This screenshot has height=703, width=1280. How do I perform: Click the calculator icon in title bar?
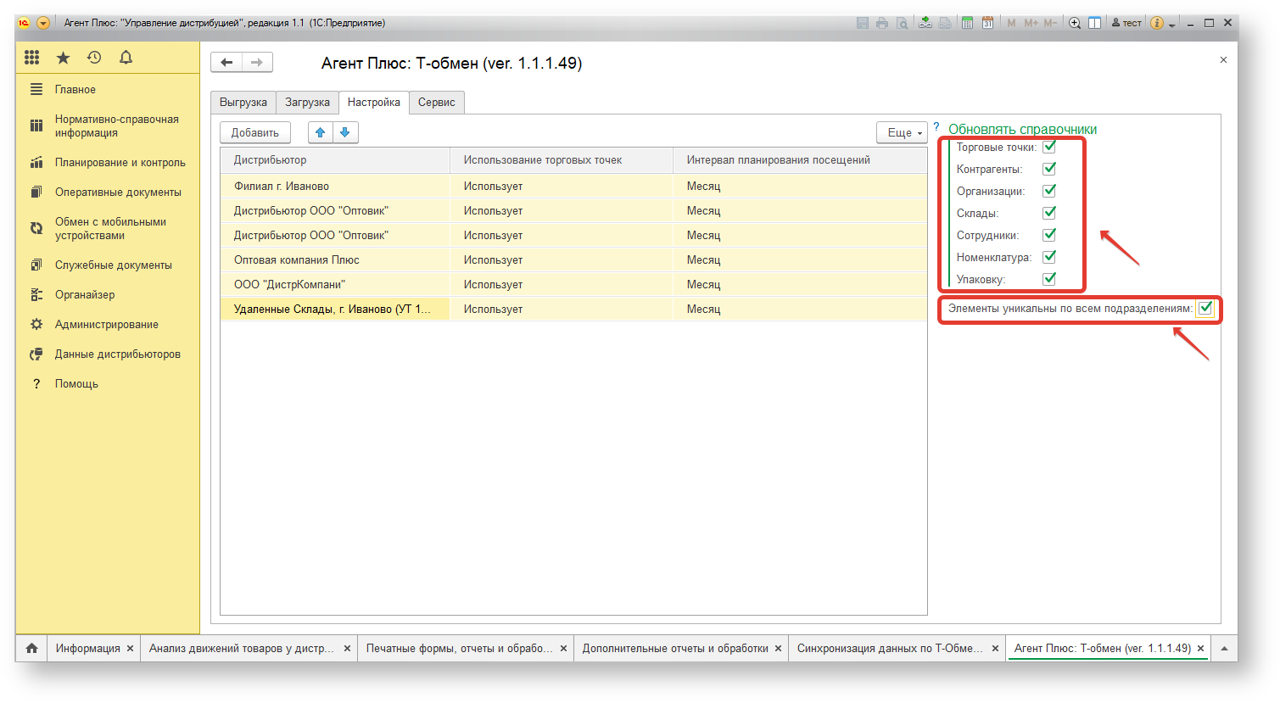click(x=967, y=23)
